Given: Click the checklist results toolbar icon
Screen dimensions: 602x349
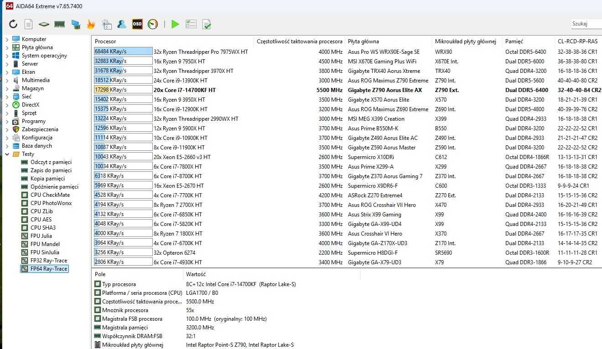Looking at the screenshot, I should [x=191, y=24].
